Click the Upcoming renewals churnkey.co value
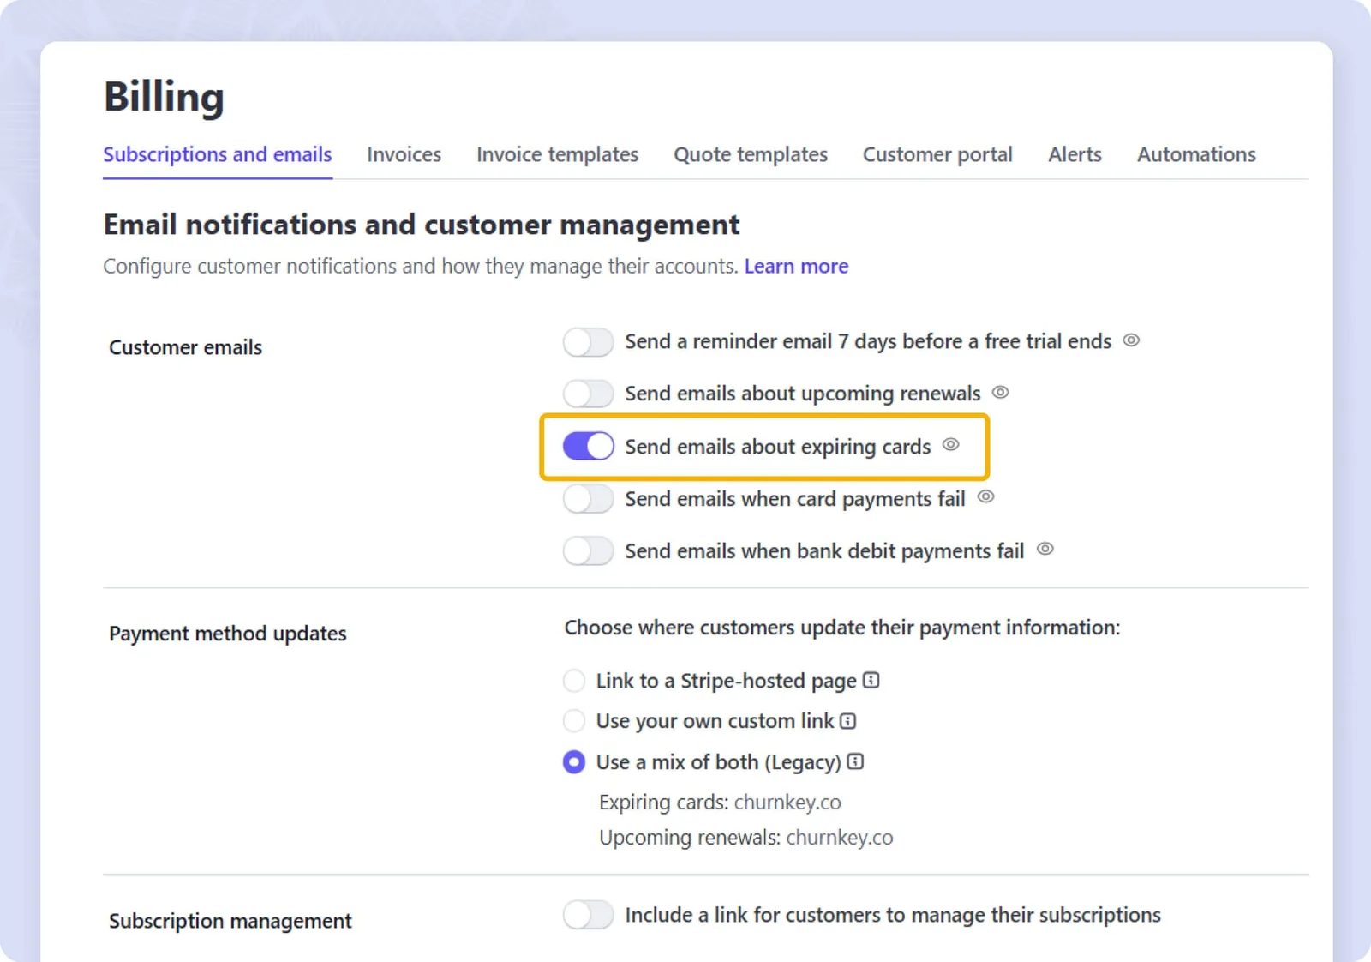This screenshot has height=962, width=1371. click(839, 838)
